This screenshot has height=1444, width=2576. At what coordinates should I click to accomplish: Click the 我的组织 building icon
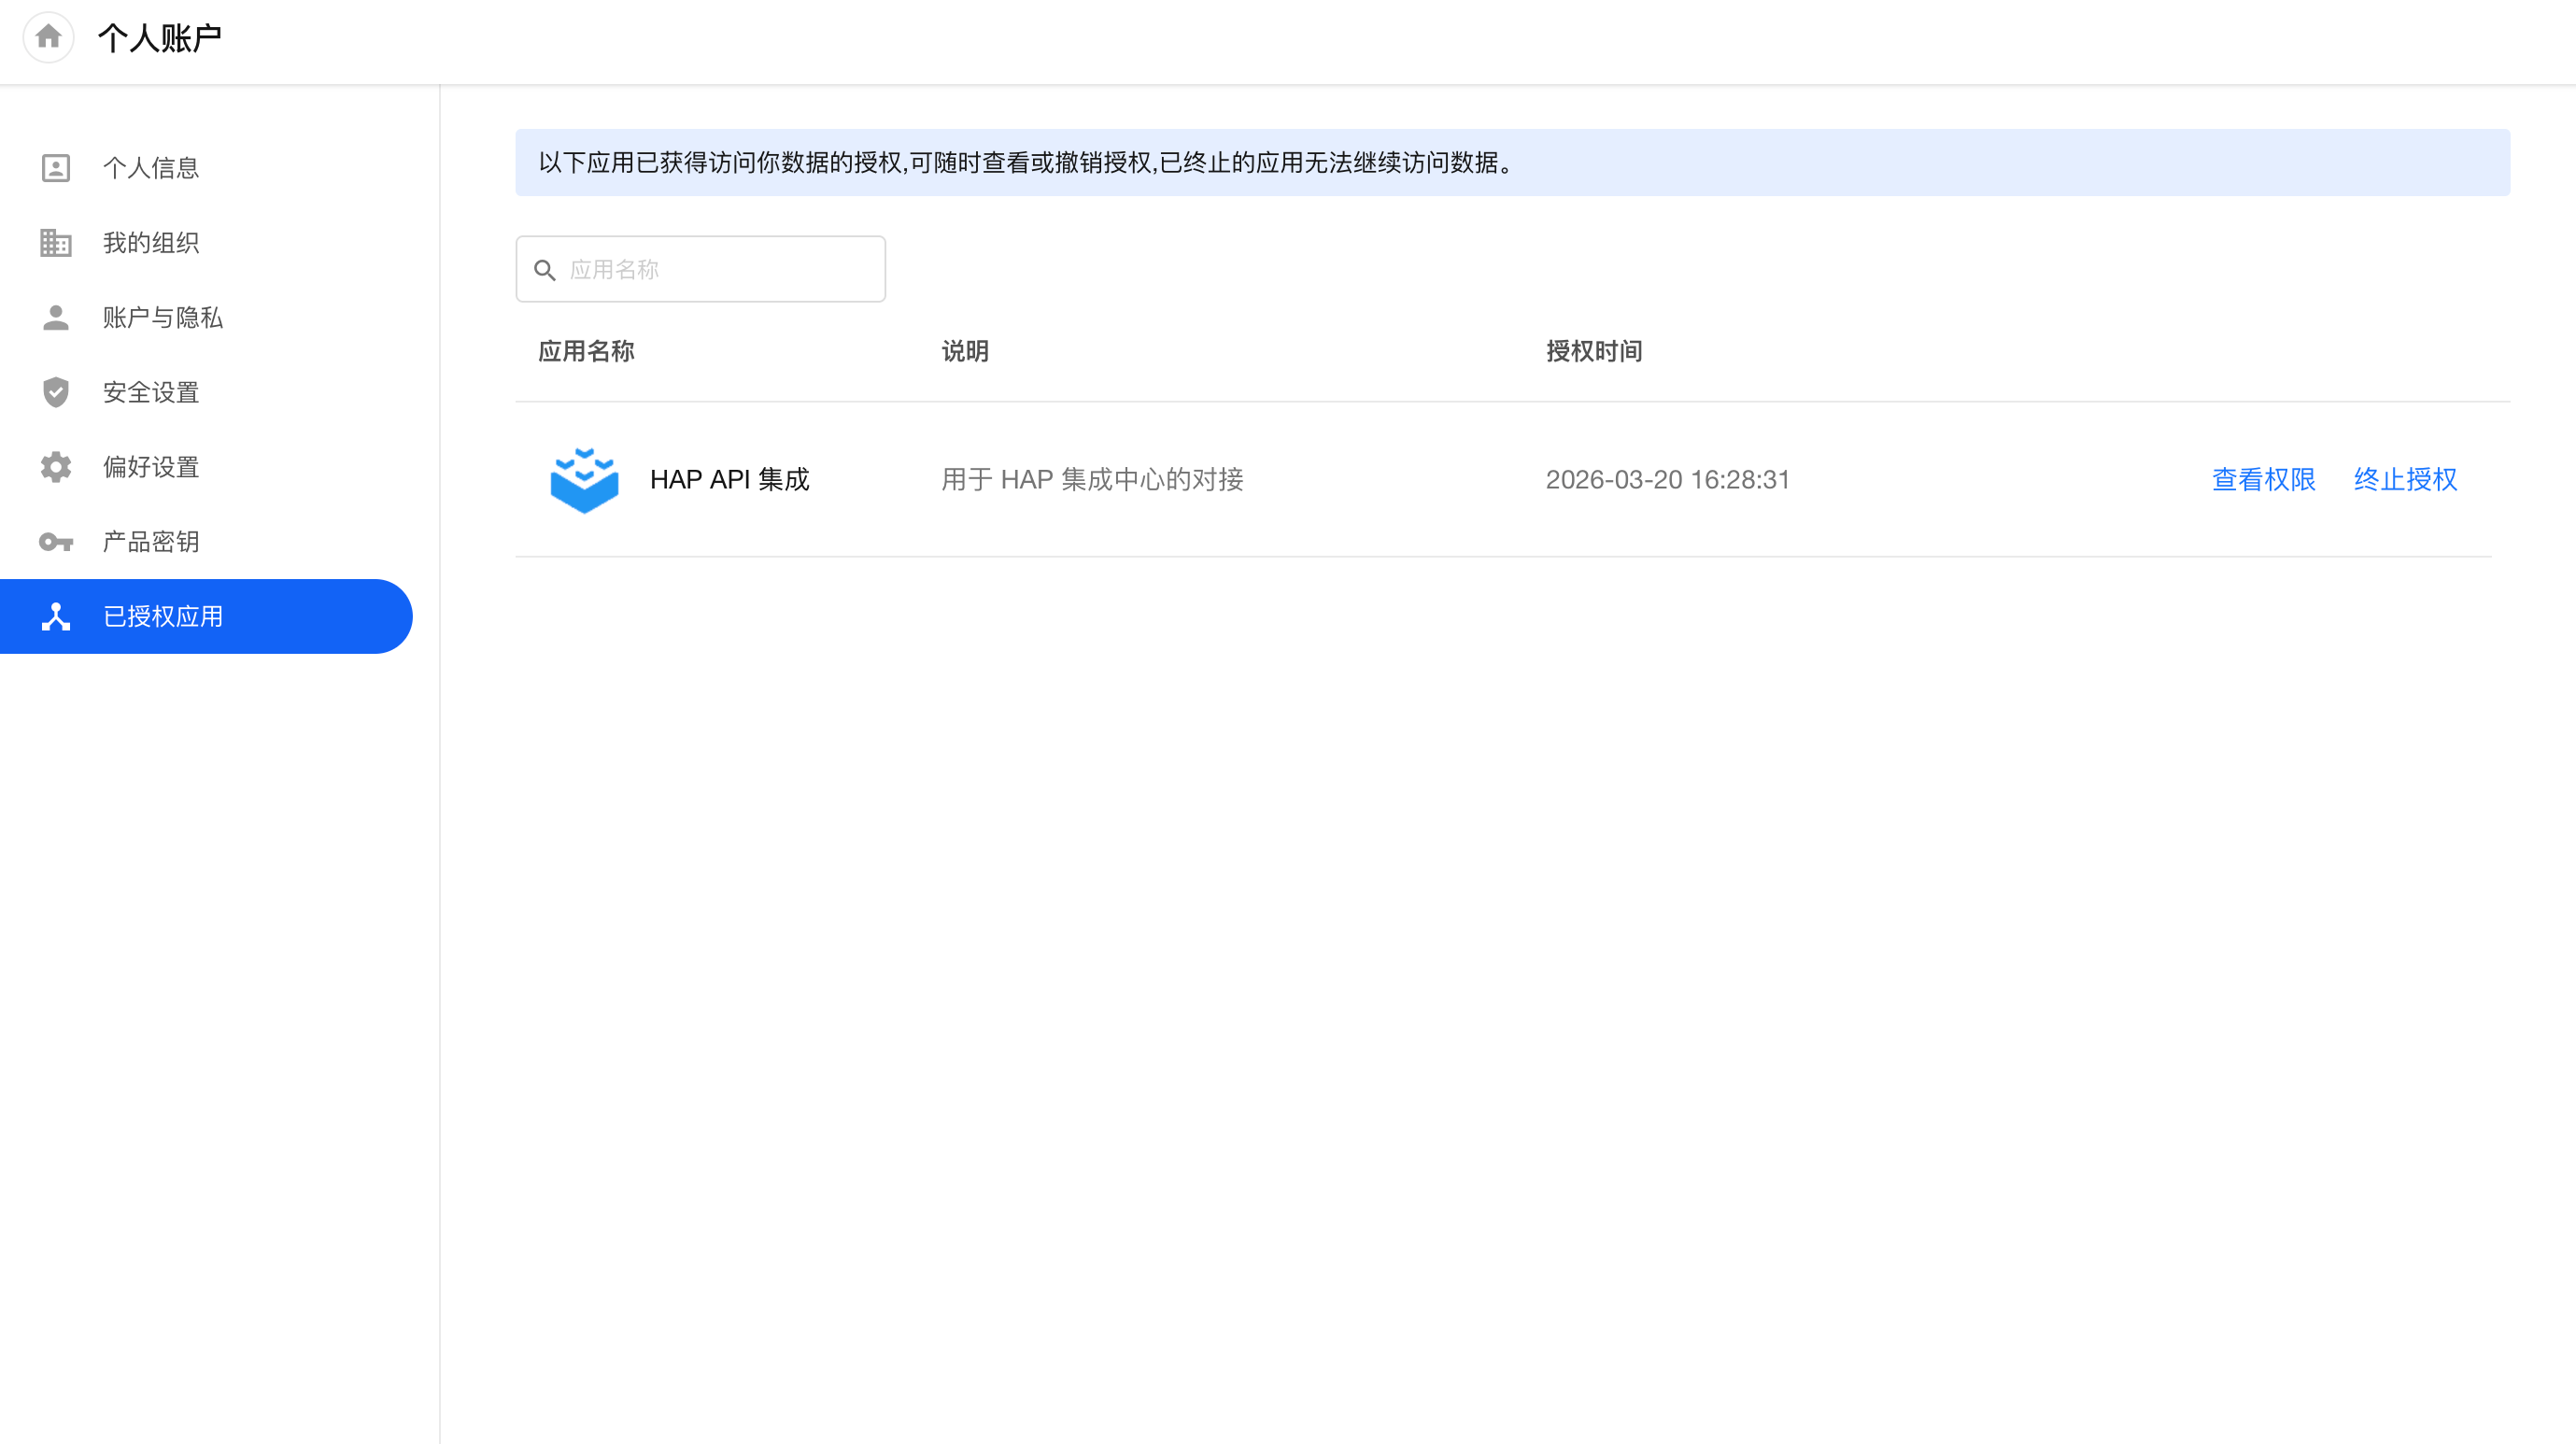point(56,243)
